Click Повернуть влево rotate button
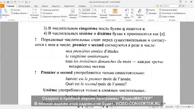The image size is (194, 109). (88, 13)
